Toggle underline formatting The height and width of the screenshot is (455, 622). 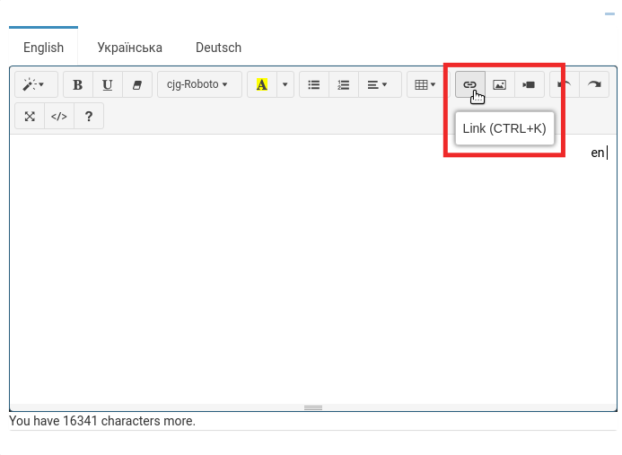(x=108, y=84)
